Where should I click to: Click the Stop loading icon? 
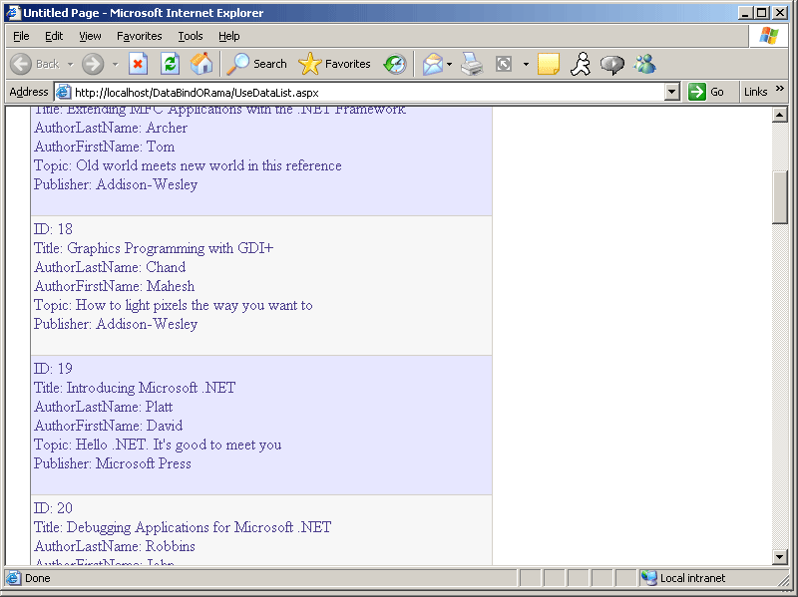click(139, 64)
